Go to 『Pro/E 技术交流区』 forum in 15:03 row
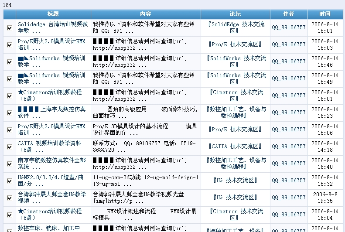 point(235,44)
